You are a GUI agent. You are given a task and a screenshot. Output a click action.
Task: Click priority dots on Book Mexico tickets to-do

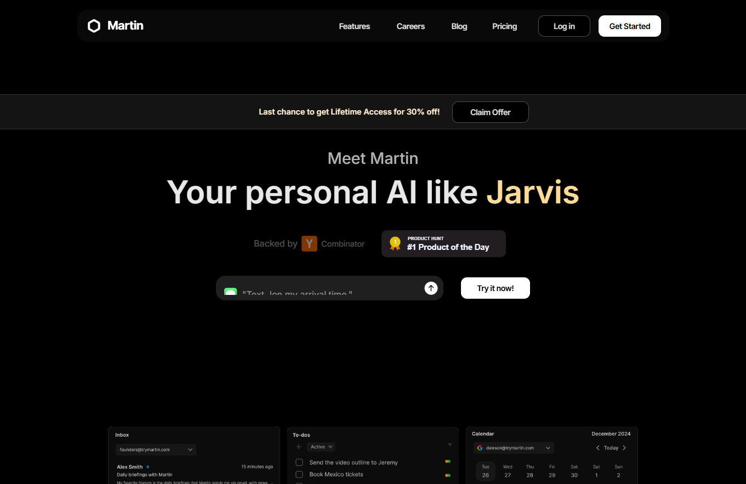pyautogui.click(x=448, y=475)
